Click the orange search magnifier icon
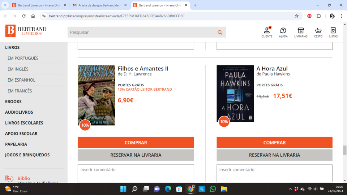Screen dimensions: 347x195 click(220, 32)
